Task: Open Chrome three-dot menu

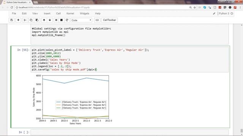Action: coord(240,8)
